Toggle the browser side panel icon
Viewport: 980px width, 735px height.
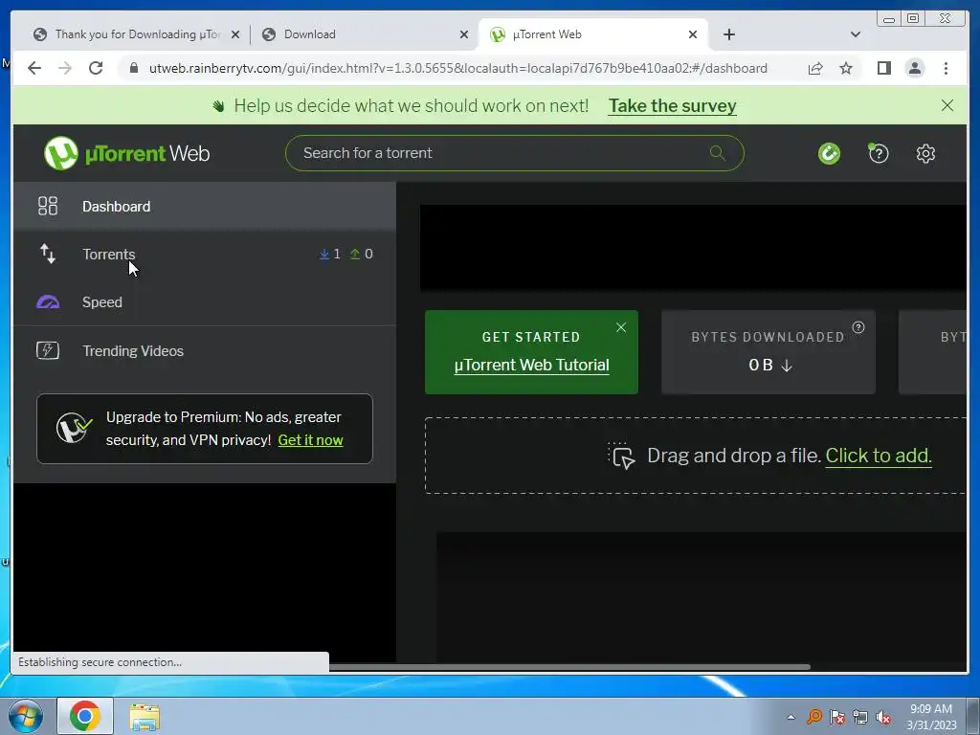[883, 68]
